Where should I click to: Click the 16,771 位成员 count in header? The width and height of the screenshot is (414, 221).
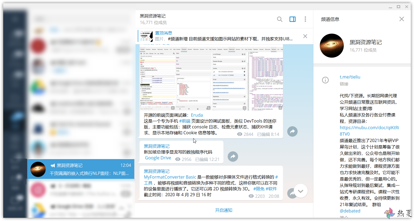(153, 23)
